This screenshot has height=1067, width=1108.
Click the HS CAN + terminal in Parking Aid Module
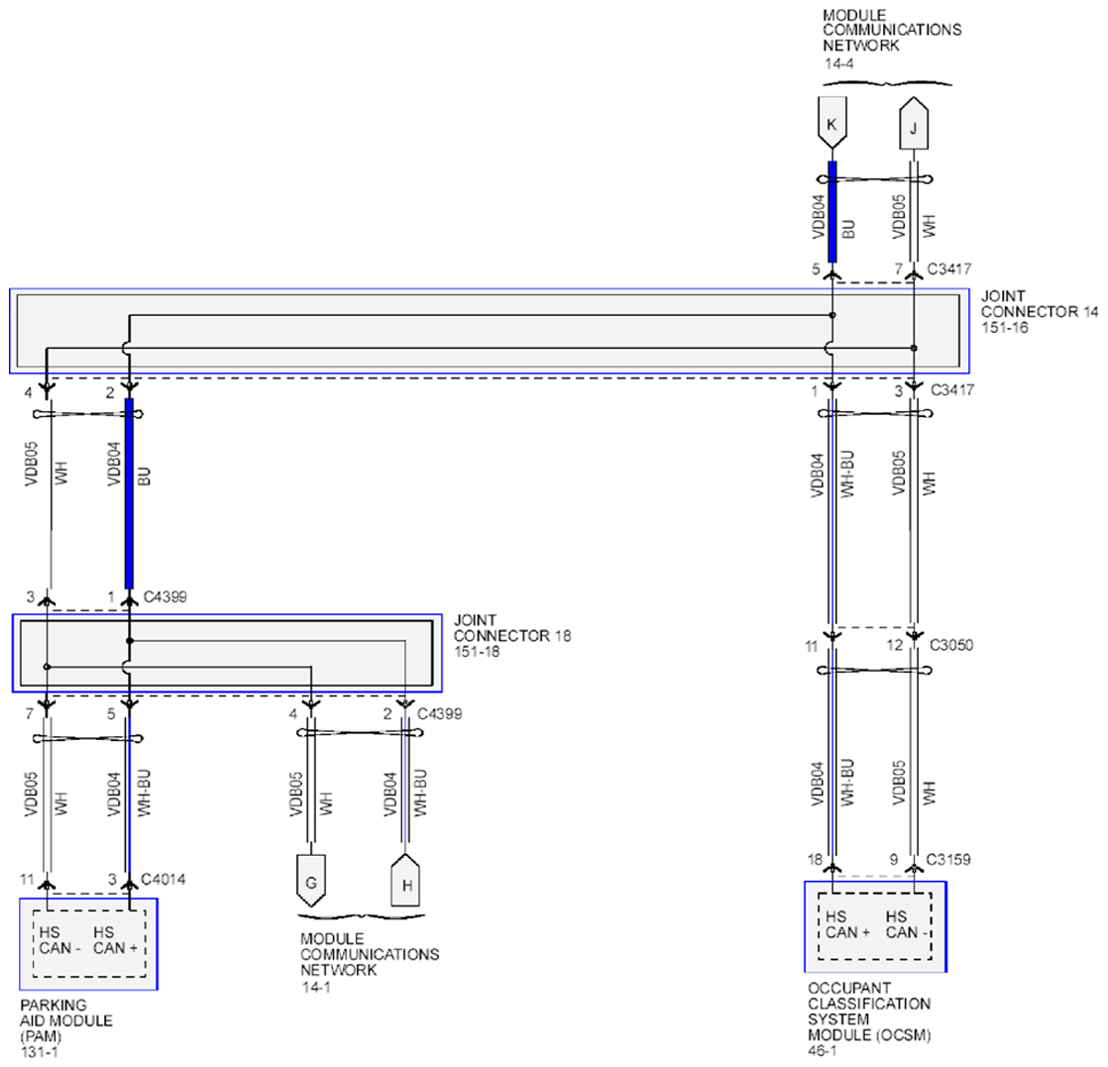115,940
